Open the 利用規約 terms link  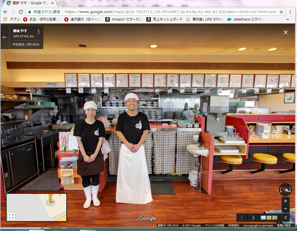pos(234,226)
